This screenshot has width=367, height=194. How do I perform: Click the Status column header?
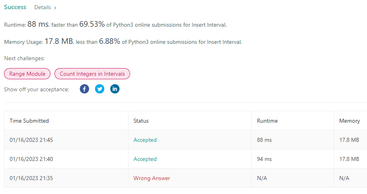click(x=141, y=121)
